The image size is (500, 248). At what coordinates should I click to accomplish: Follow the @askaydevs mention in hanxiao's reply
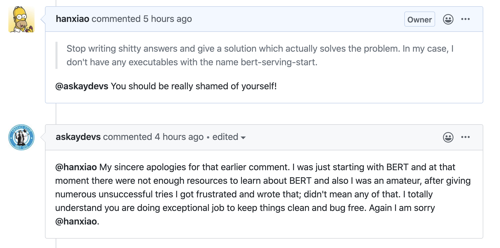(82, 86)
